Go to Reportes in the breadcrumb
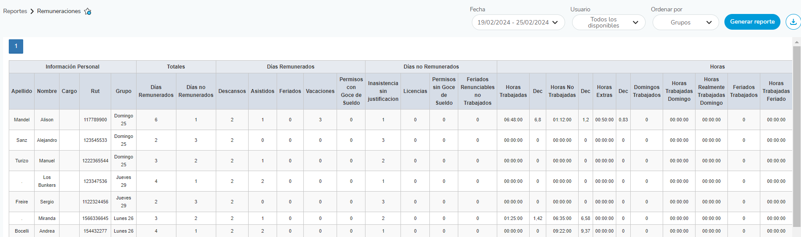Viewport: 801px width, 237px height. click(x=15, y=11)
